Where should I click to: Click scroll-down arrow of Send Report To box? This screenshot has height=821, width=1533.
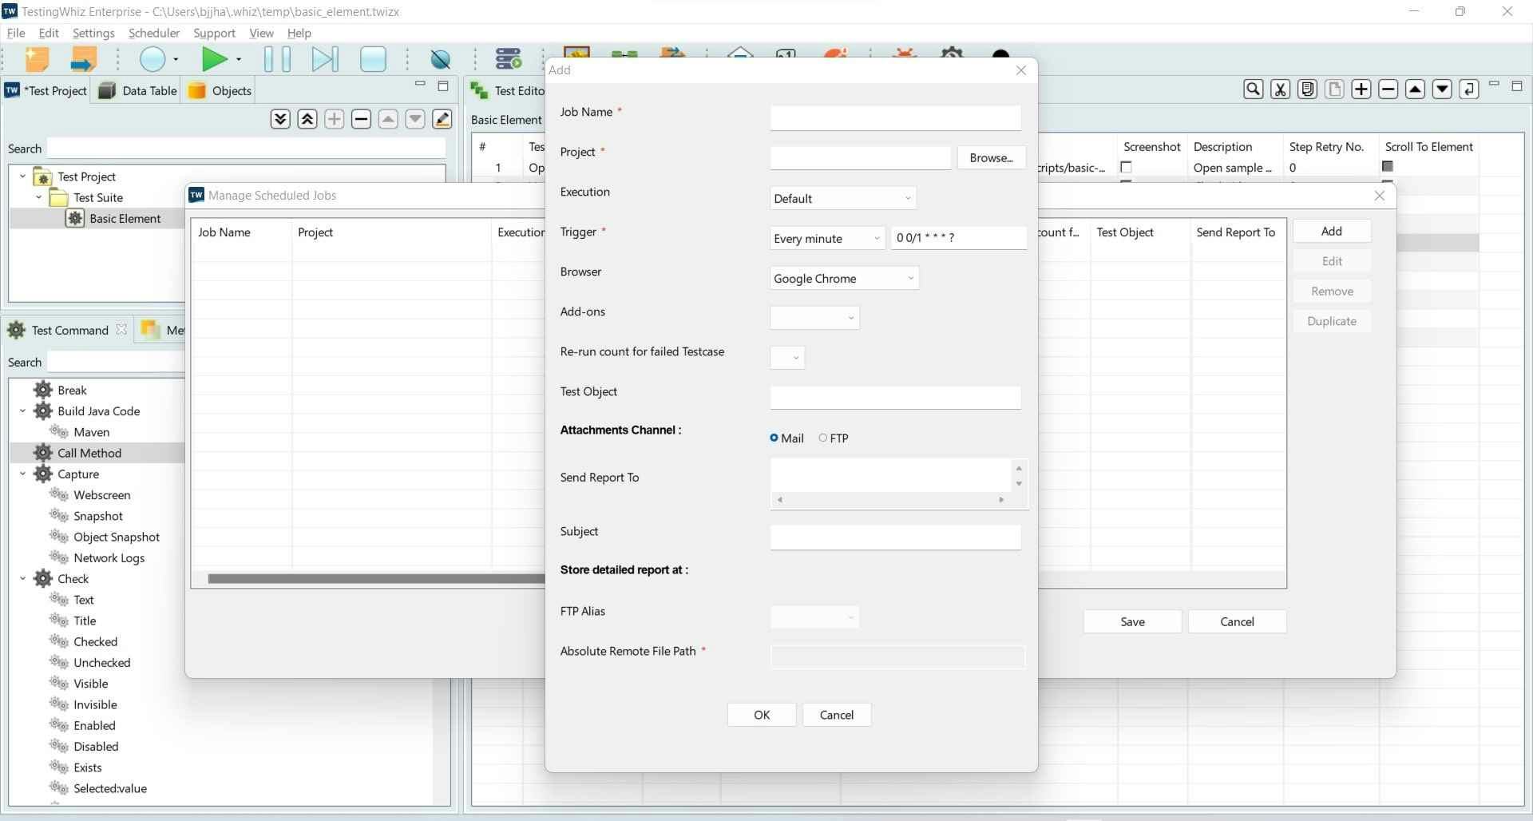[1019, 484]
